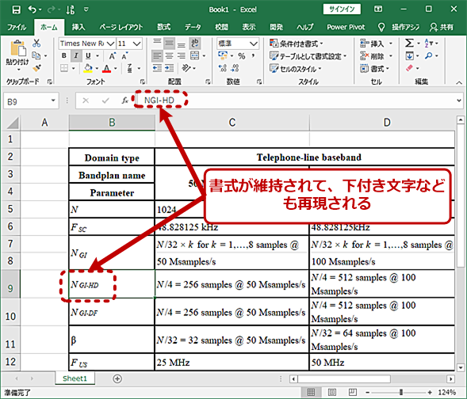The width and height of the screenshot is (467, 399).
Task: Click the percent style icon
Action: (x=242, y=56)
